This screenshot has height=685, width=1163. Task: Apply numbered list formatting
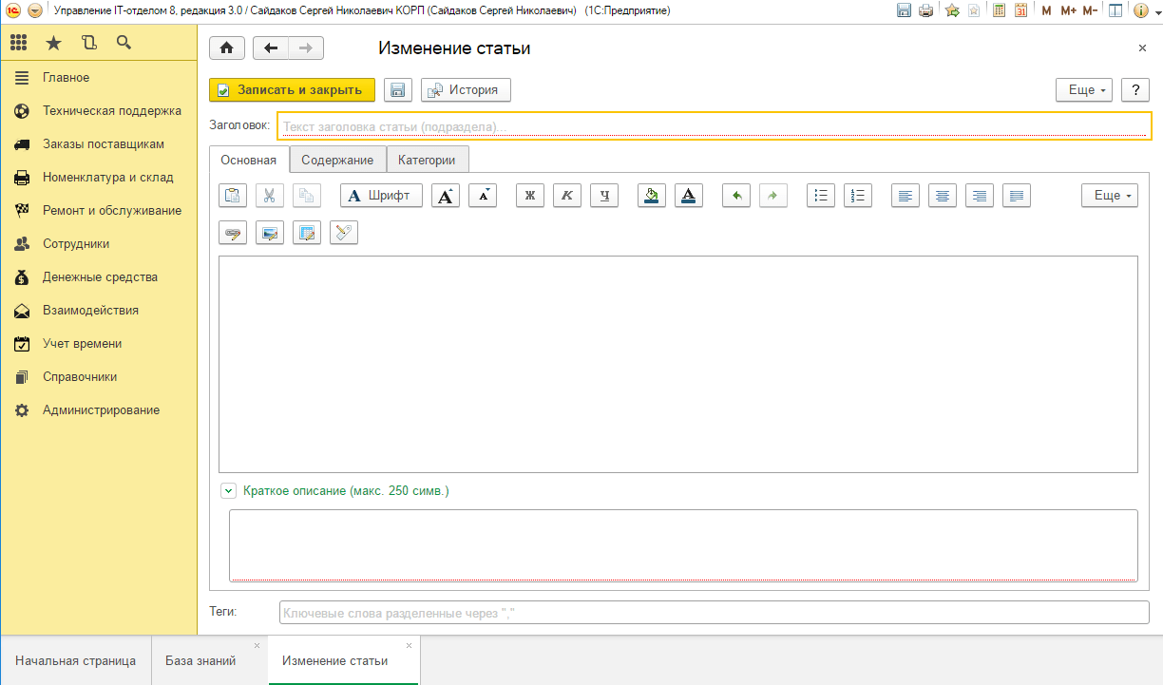(858, 196)
